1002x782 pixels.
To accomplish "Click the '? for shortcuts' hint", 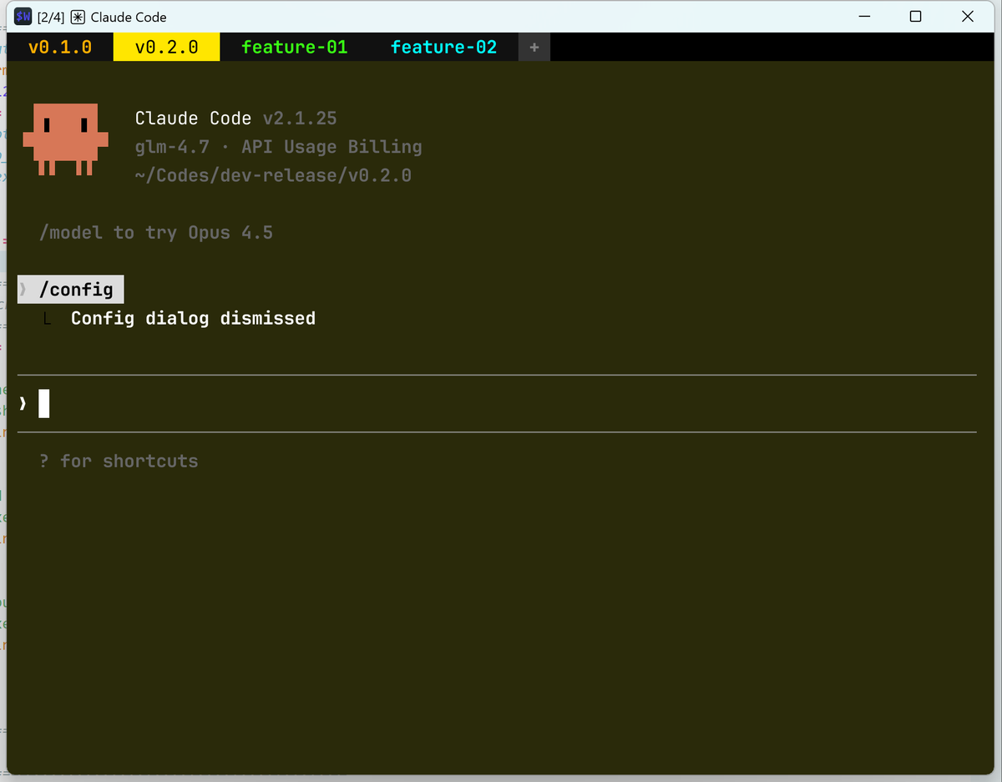I will [x=119, y=461].
